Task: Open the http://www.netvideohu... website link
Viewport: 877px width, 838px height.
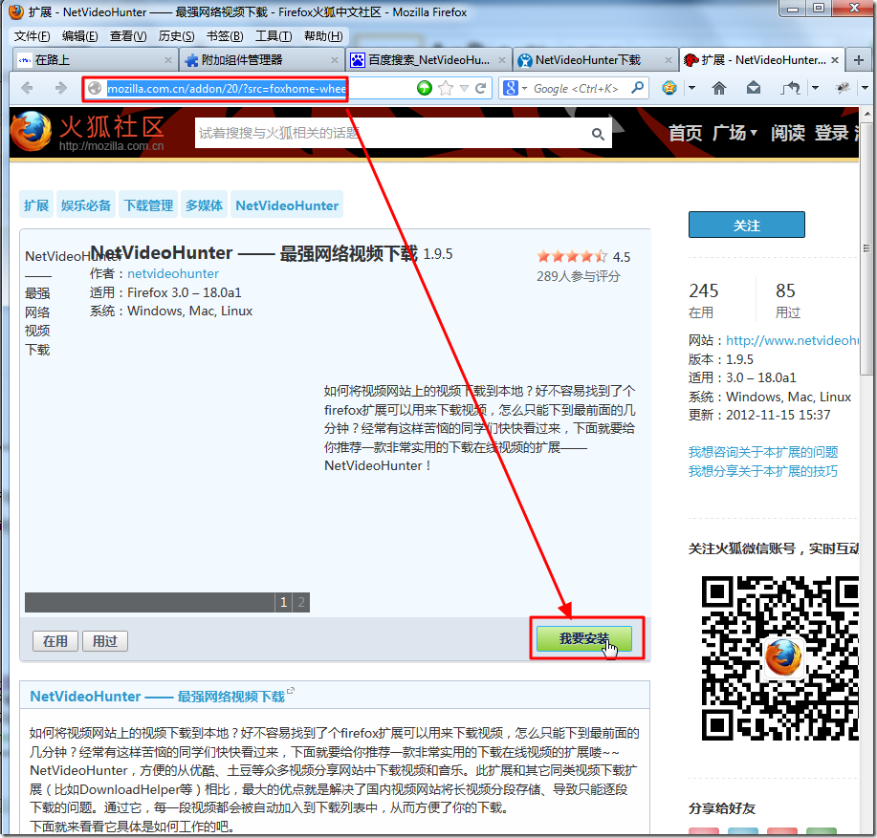Action: coord(792,340)
